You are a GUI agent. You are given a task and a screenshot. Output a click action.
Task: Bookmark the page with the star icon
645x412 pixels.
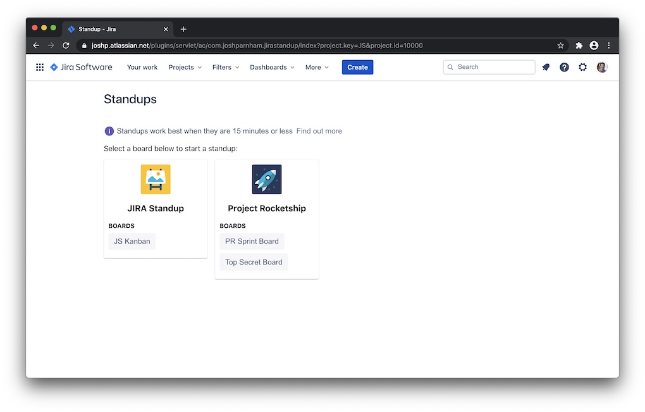pos(560,46)
